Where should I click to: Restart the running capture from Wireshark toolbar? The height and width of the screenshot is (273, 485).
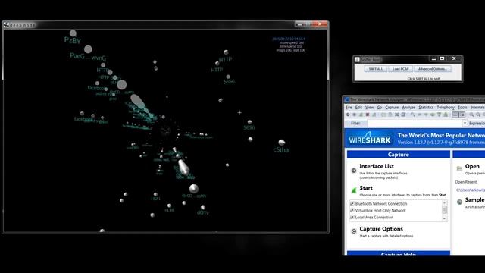374,115
